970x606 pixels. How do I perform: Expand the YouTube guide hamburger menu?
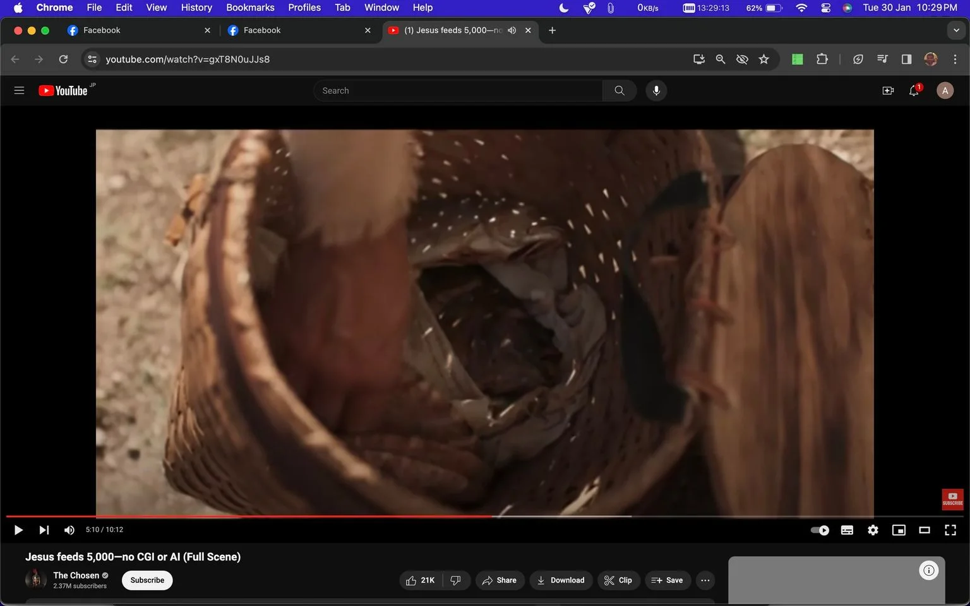point(19,90)
